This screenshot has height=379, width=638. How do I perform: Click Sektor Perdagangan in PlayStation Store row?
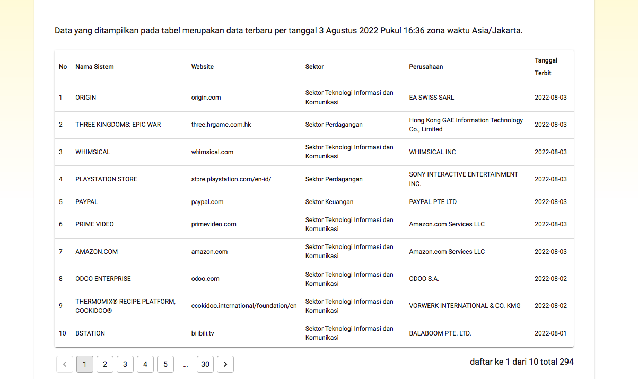point(334,179)
